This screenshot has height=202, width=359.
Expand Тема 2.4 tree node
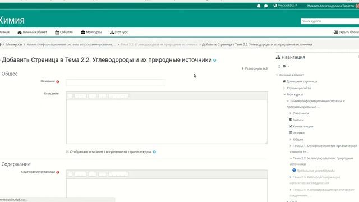(291, 190)
